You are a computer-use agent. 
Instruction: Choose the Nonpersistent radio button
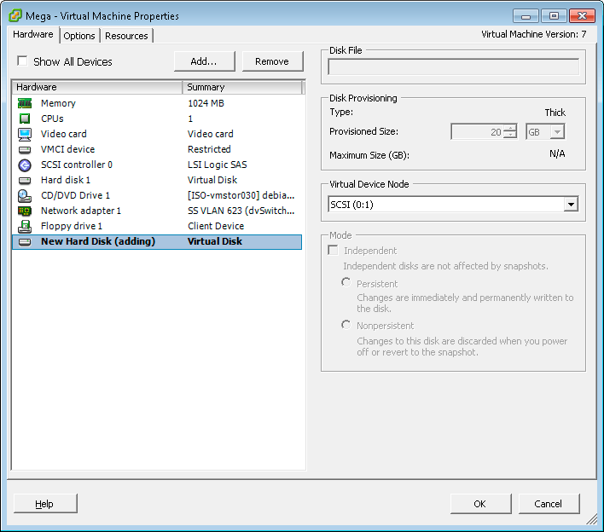tap(346, 325)
